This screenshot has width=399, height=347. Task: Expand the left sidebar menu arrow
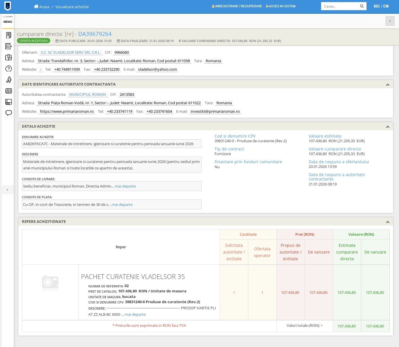[x=7, y=190]
